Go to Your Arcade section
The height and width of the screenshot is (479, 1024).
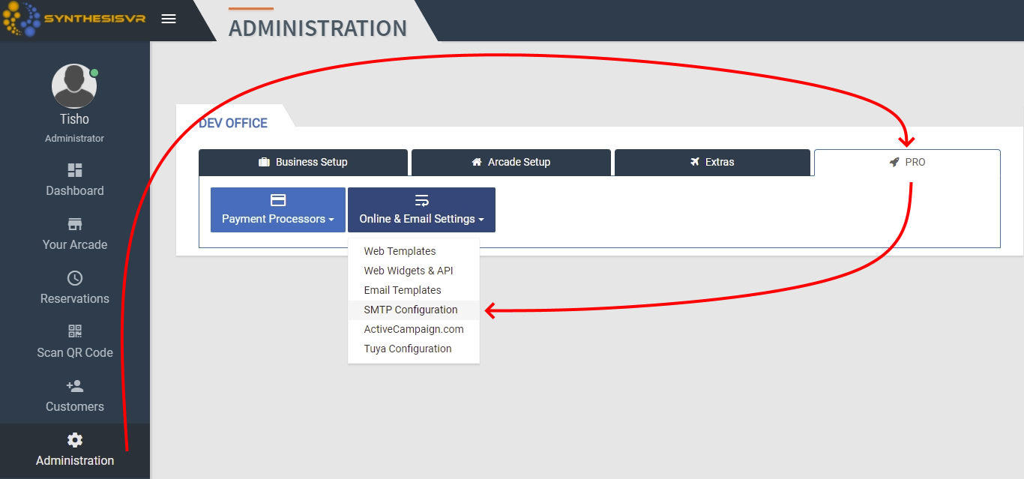coord(75,235)
